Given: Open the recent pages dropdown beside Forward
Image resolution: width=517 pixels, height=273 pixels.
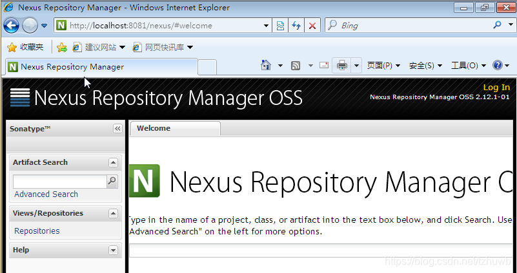Looking at the screenshot, I should point(44,26).
